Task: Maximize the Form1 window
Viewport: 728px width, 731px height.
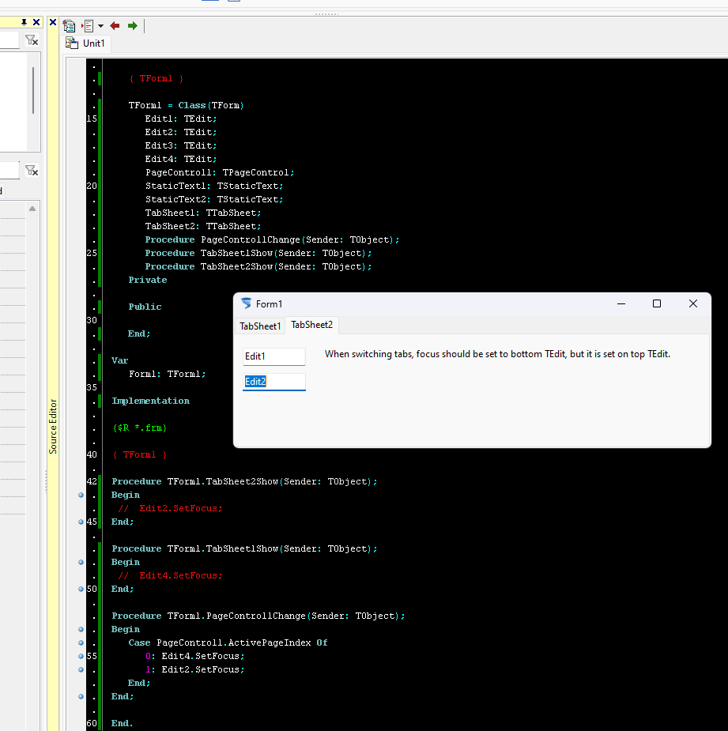Action: pyautogui.click(x=657, y=304)
